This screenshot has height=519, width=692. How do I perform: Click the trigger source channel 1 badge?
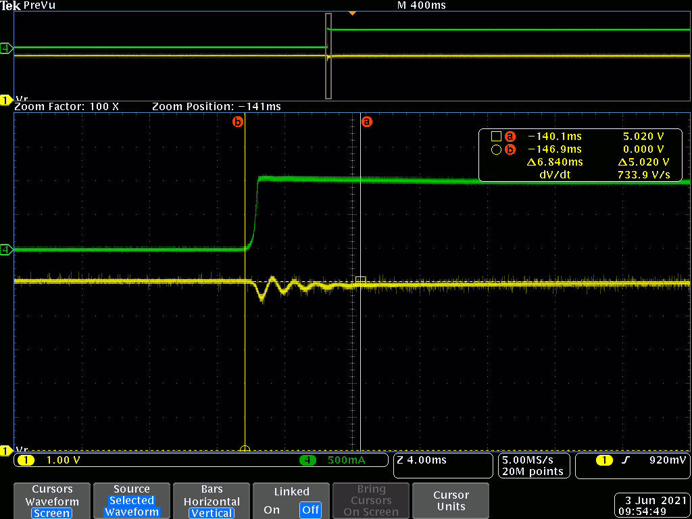pos(604,460)
